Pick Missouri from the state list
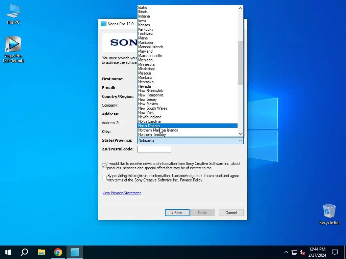This screenshot has width=346, height=259. coord(187,73)
